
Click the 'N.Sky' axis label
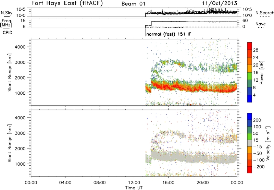[x=7, y=13]
